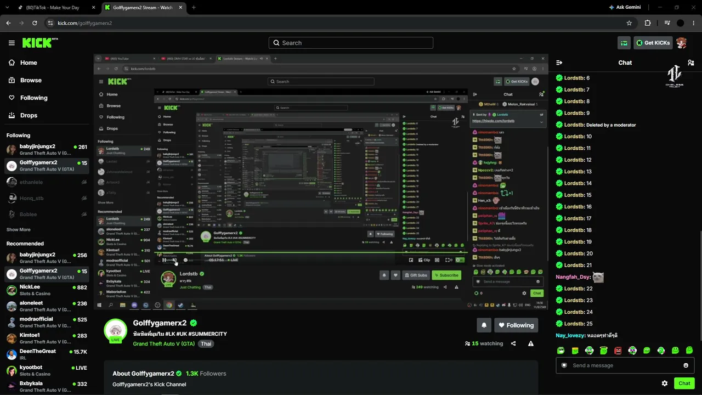Viewport: 702px width, 395px height.
Task: Open the emoji picker in message box
Action: 686,365
